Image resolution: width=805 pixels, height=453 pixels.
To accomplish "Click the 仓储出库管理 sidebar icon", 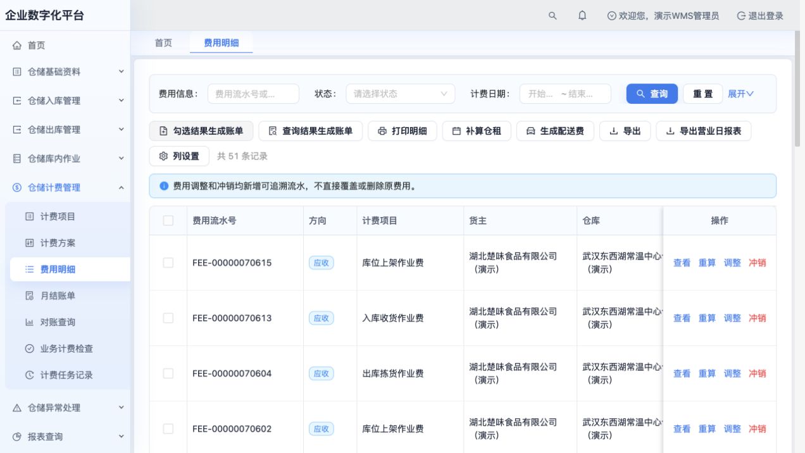I will click(x=17, y=130).
